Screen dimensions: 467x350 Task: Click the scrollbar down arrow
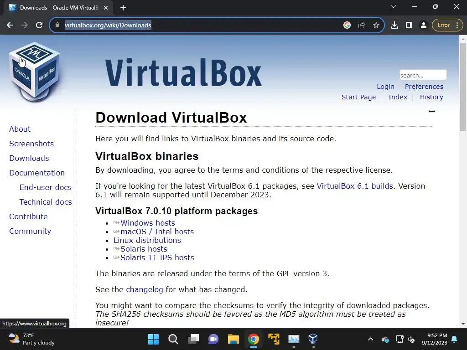463,324
